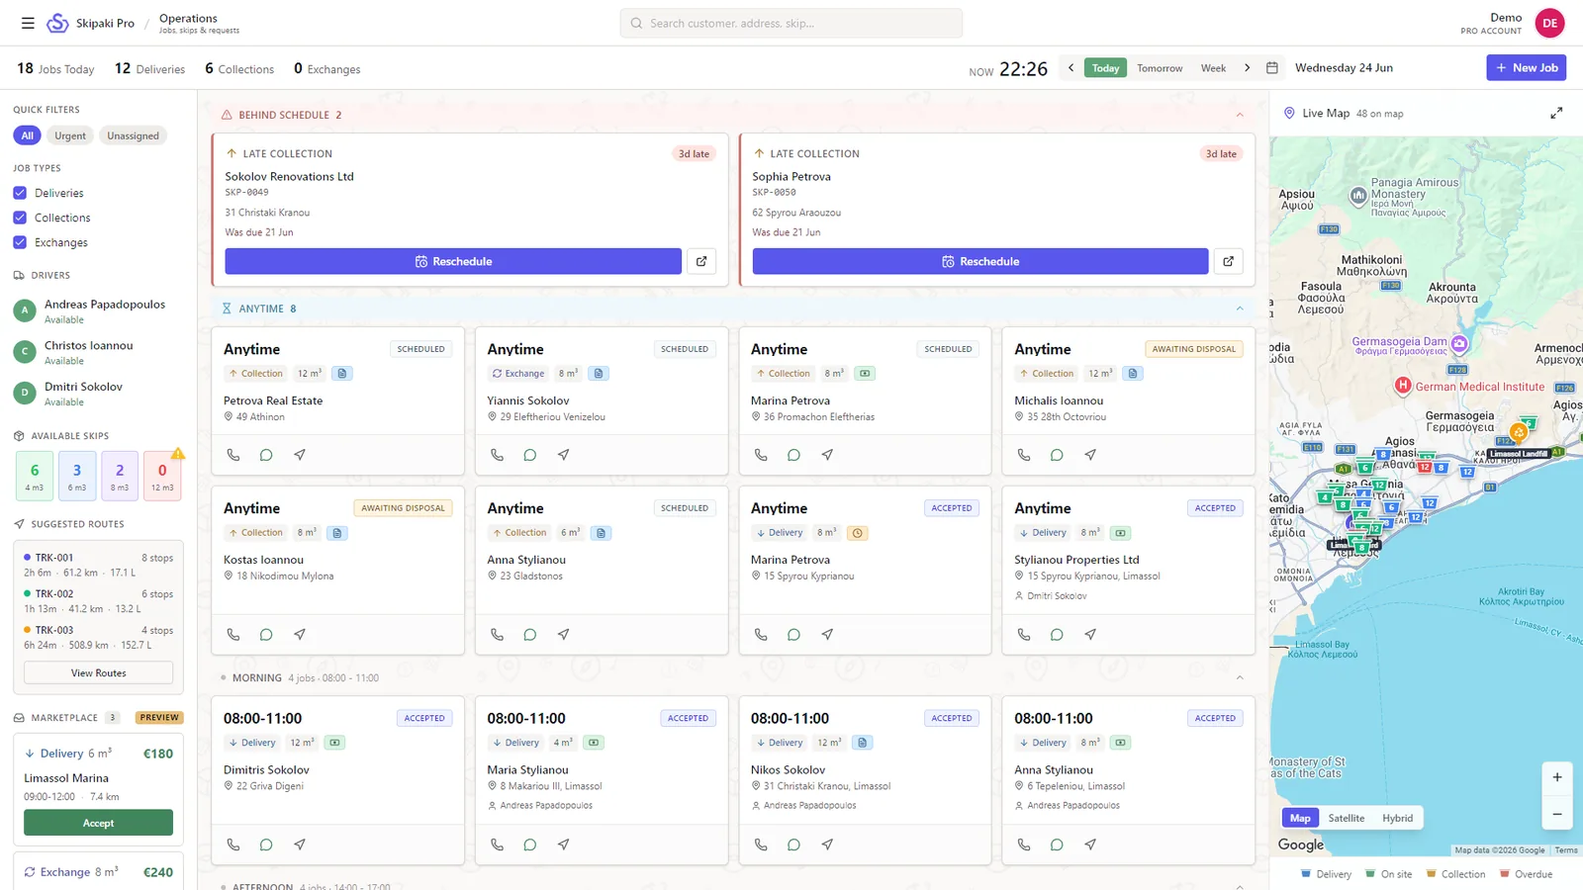The height and width of the screenshot is (890, 1583).
Task: Switch to the Tomorrow view
Action: [1160, 68]
